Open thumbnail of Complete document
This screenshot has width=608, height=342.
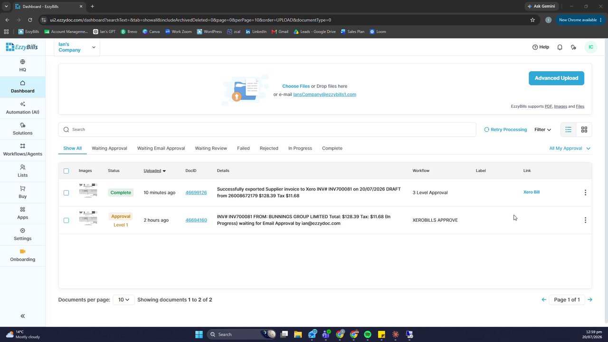88,191
